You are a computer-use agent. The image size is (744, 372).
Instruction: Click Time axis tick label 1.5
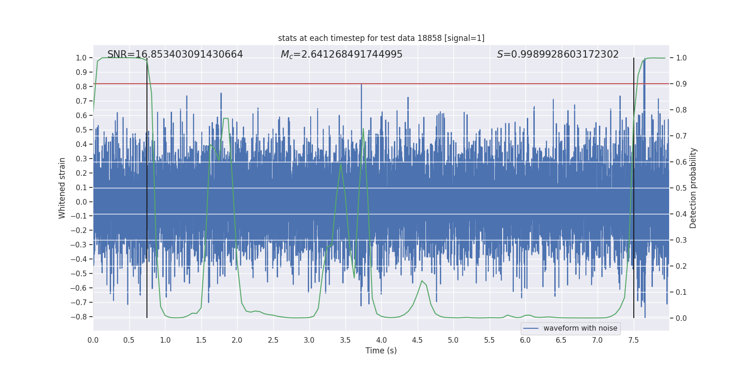[x=201, y=340]
